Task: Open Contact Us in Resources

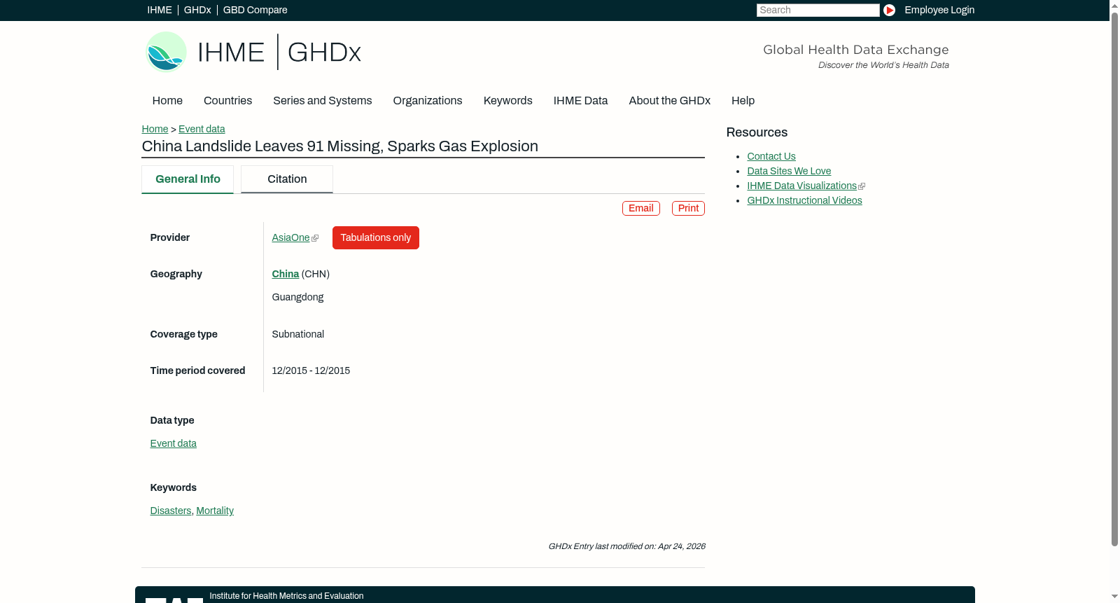Action: 771,156
